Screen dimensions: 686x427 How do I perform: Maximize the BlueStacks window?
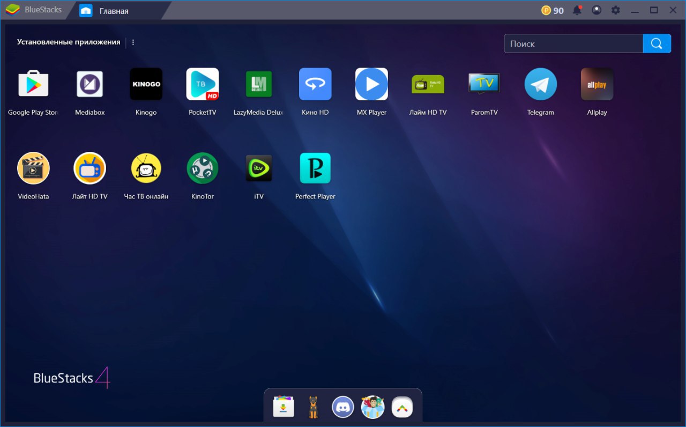point(654,10)
